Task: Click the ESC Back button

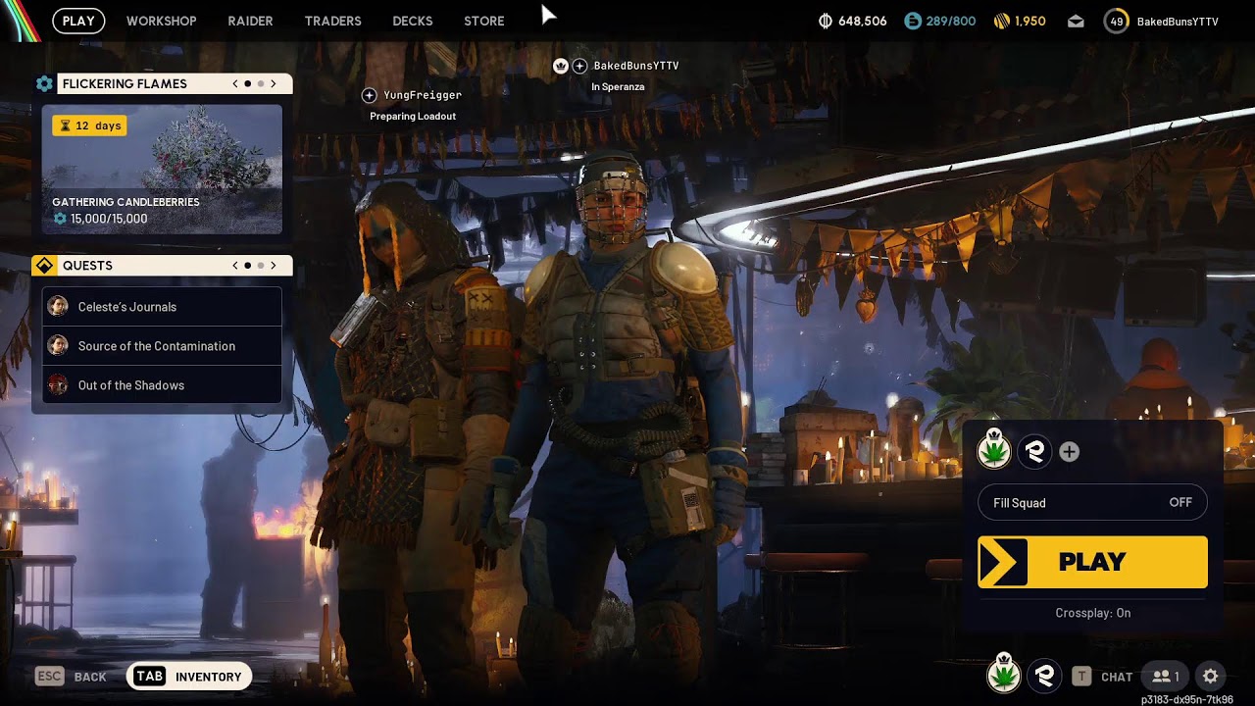Action: click(72, 677)
